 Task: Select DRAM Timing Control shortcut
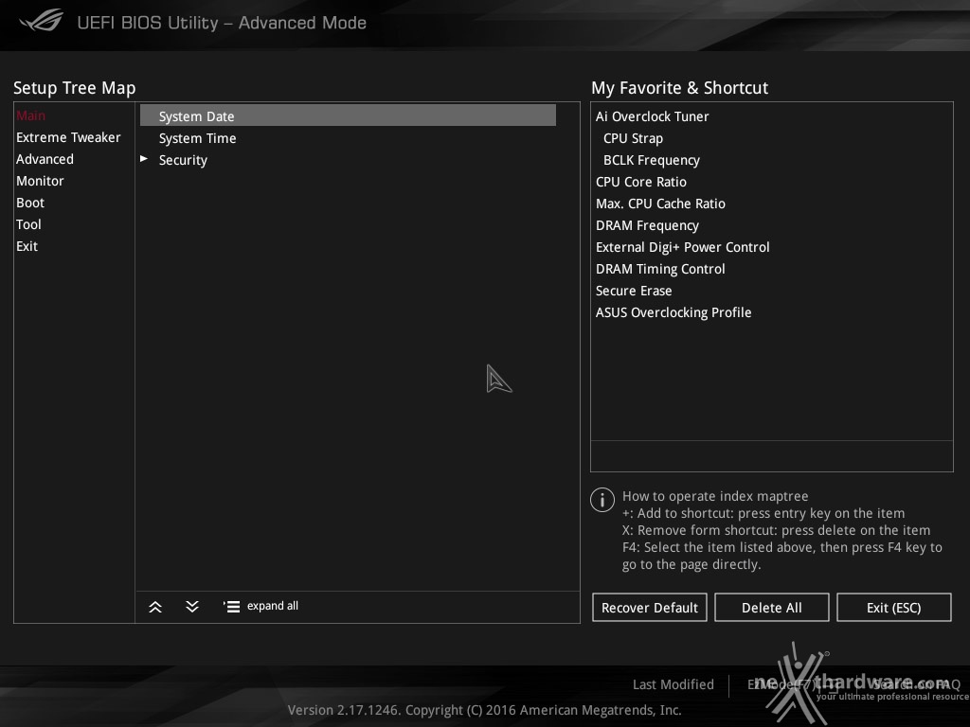tap(660, 269)
